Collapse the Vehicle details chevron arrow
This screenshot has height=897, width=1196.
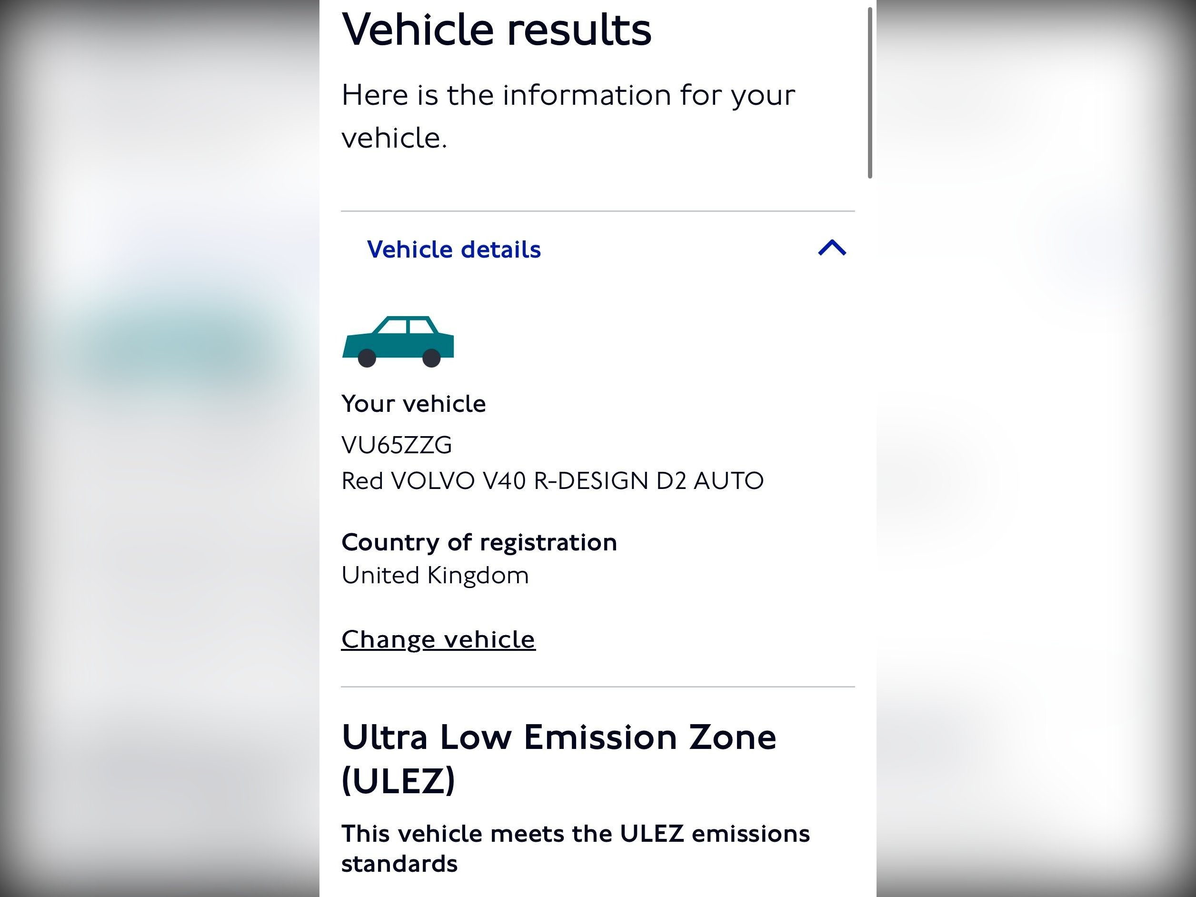[x=832, y=248]
